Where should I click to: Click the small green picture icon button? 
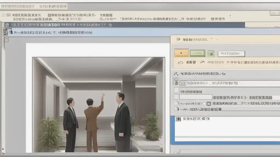pos(211,54)
